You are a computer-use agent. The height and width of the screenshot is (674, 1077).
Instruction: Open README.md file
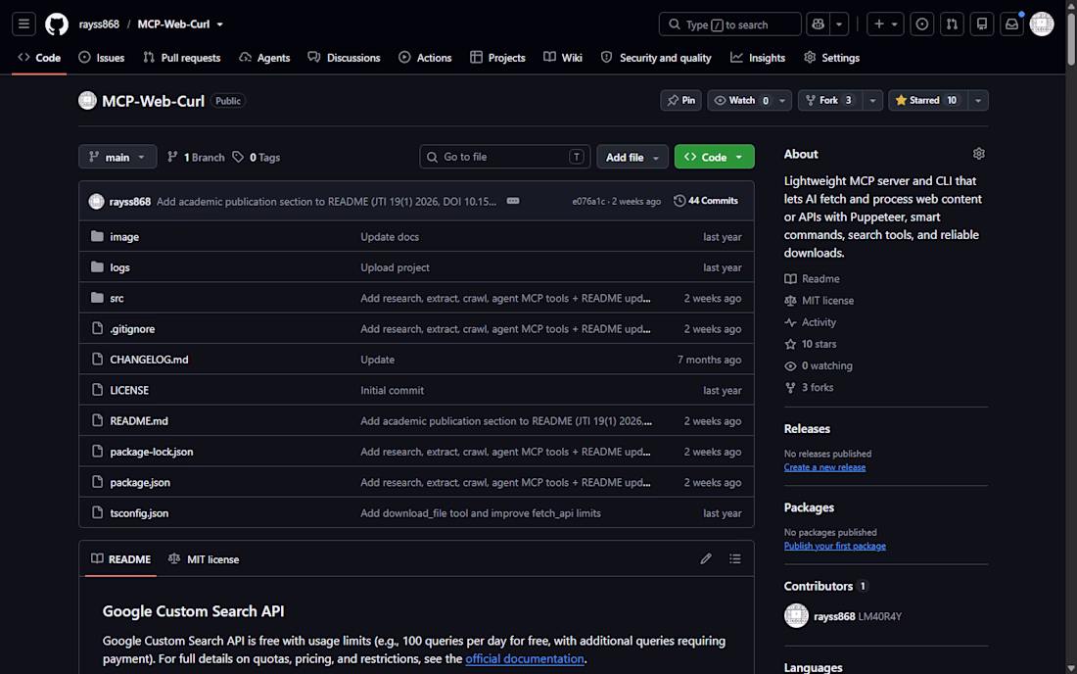139,420
